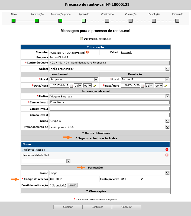The width and height of the screenshot is (191, 216).
Task: Collapse Seguro - coberturas incluídas section
Action: pyautogui.click(x=96, y=138)
